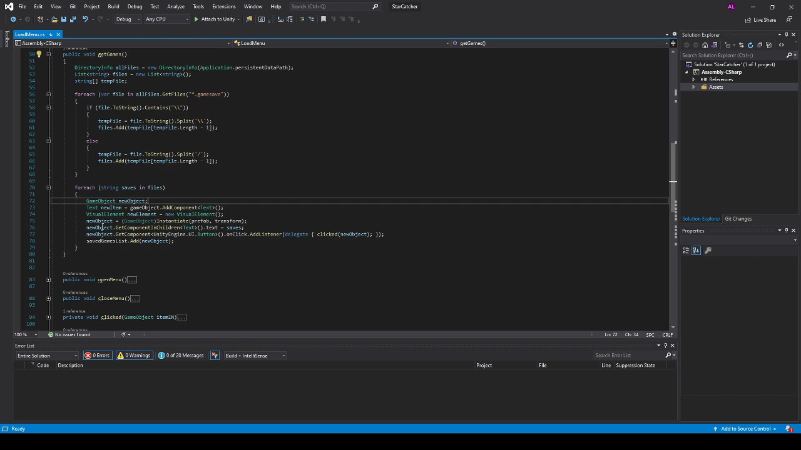Open the Build + IntelliSense dropdown
801x450 pixels.
tap(255, 356)
